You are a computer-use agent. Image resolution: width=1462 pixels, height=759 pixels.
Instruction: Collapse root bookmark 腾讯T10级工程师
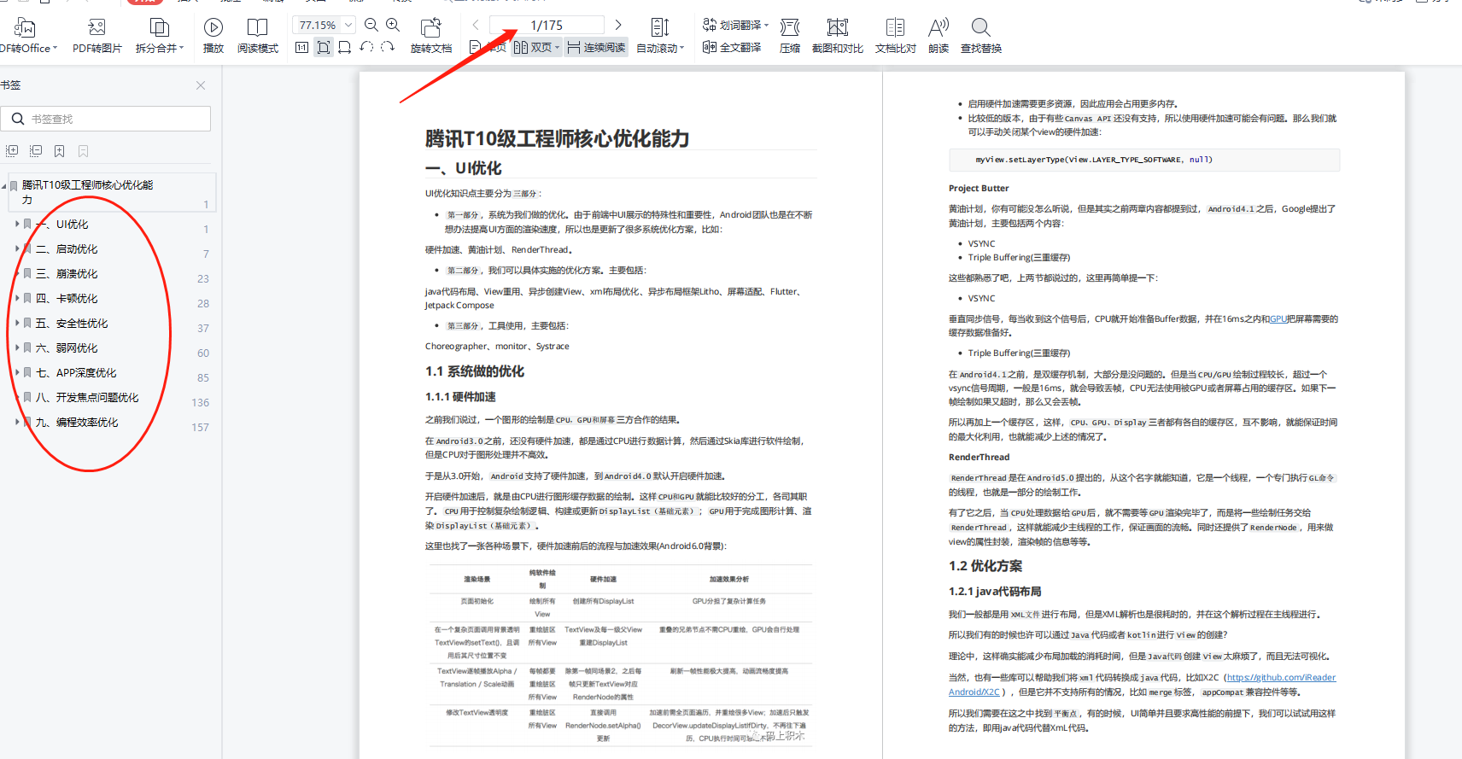pyautogui.click(x=4, y=185)
